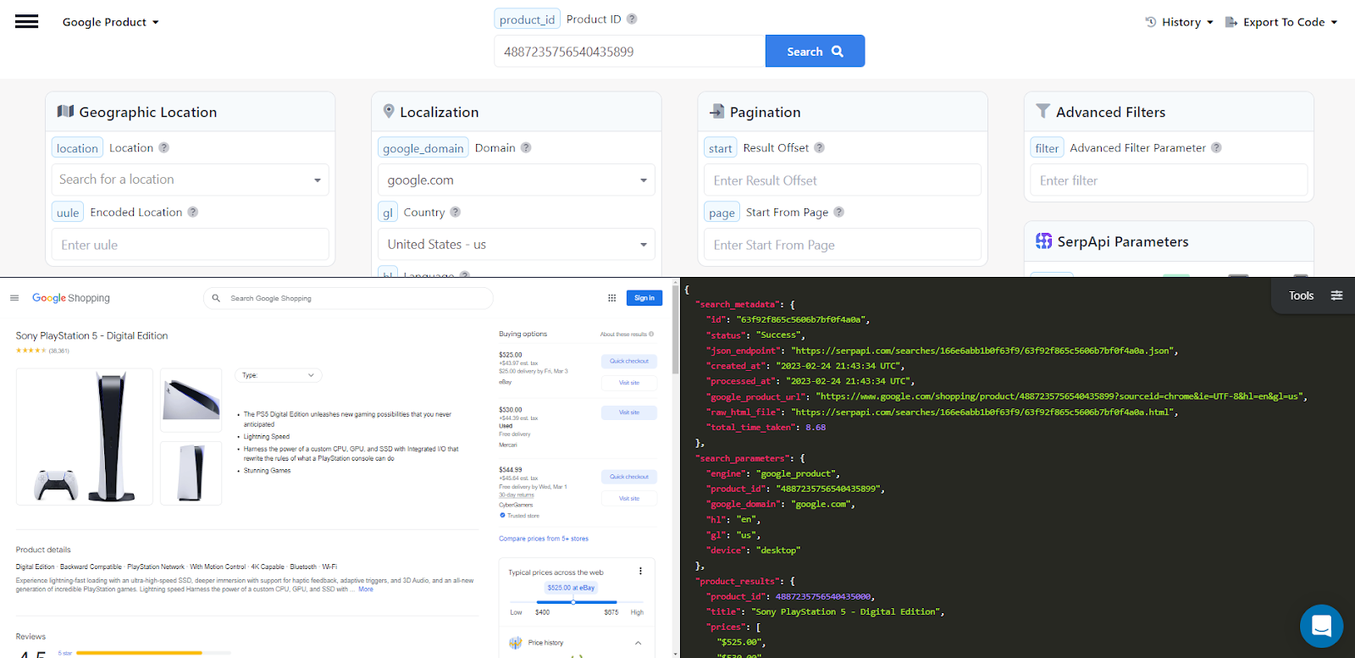Click the Enter filter input field
The height and width of the screenshot is (658, 1355).
tap(1169, 180)
